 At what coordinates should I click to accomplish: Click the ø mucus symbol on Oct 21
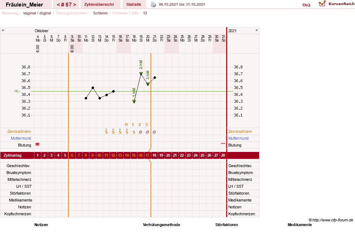tap(154, 132)
